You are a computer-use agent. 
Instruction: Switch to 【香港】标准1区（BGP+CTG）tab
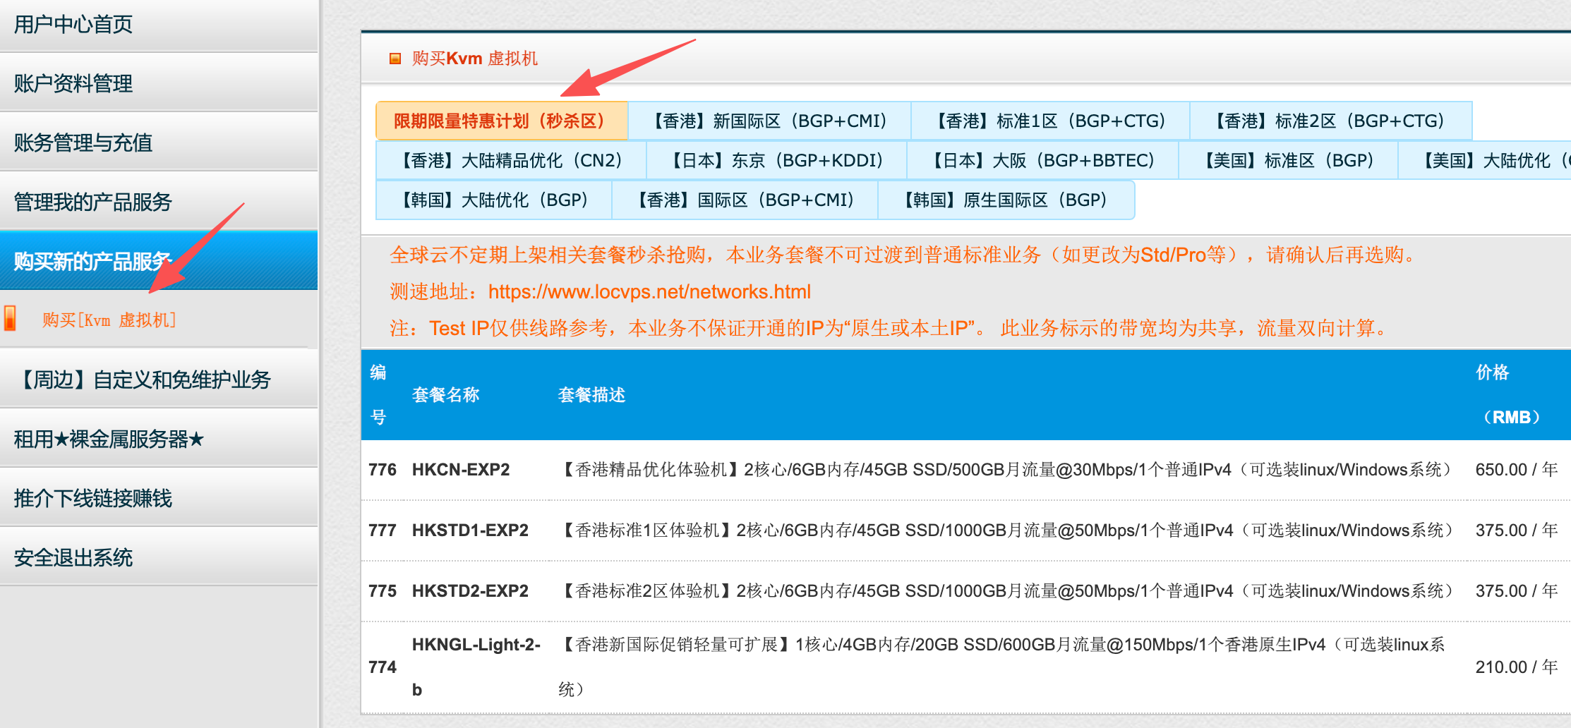1050,121
